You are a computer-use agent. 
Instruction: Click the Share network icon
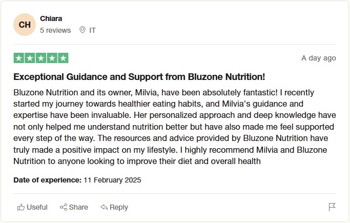tap(64, 207)
